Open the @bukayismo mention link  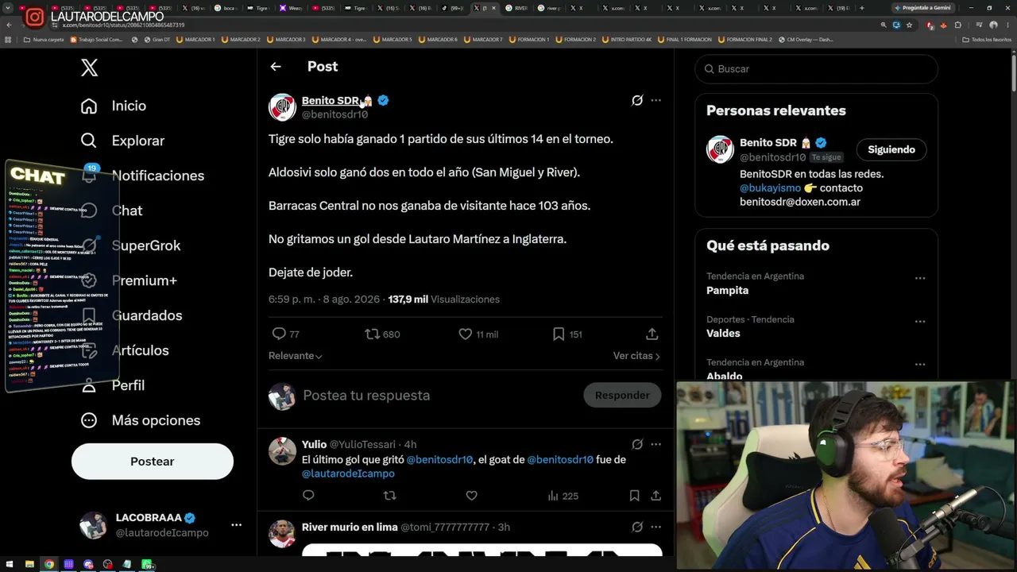coord(770,188)
